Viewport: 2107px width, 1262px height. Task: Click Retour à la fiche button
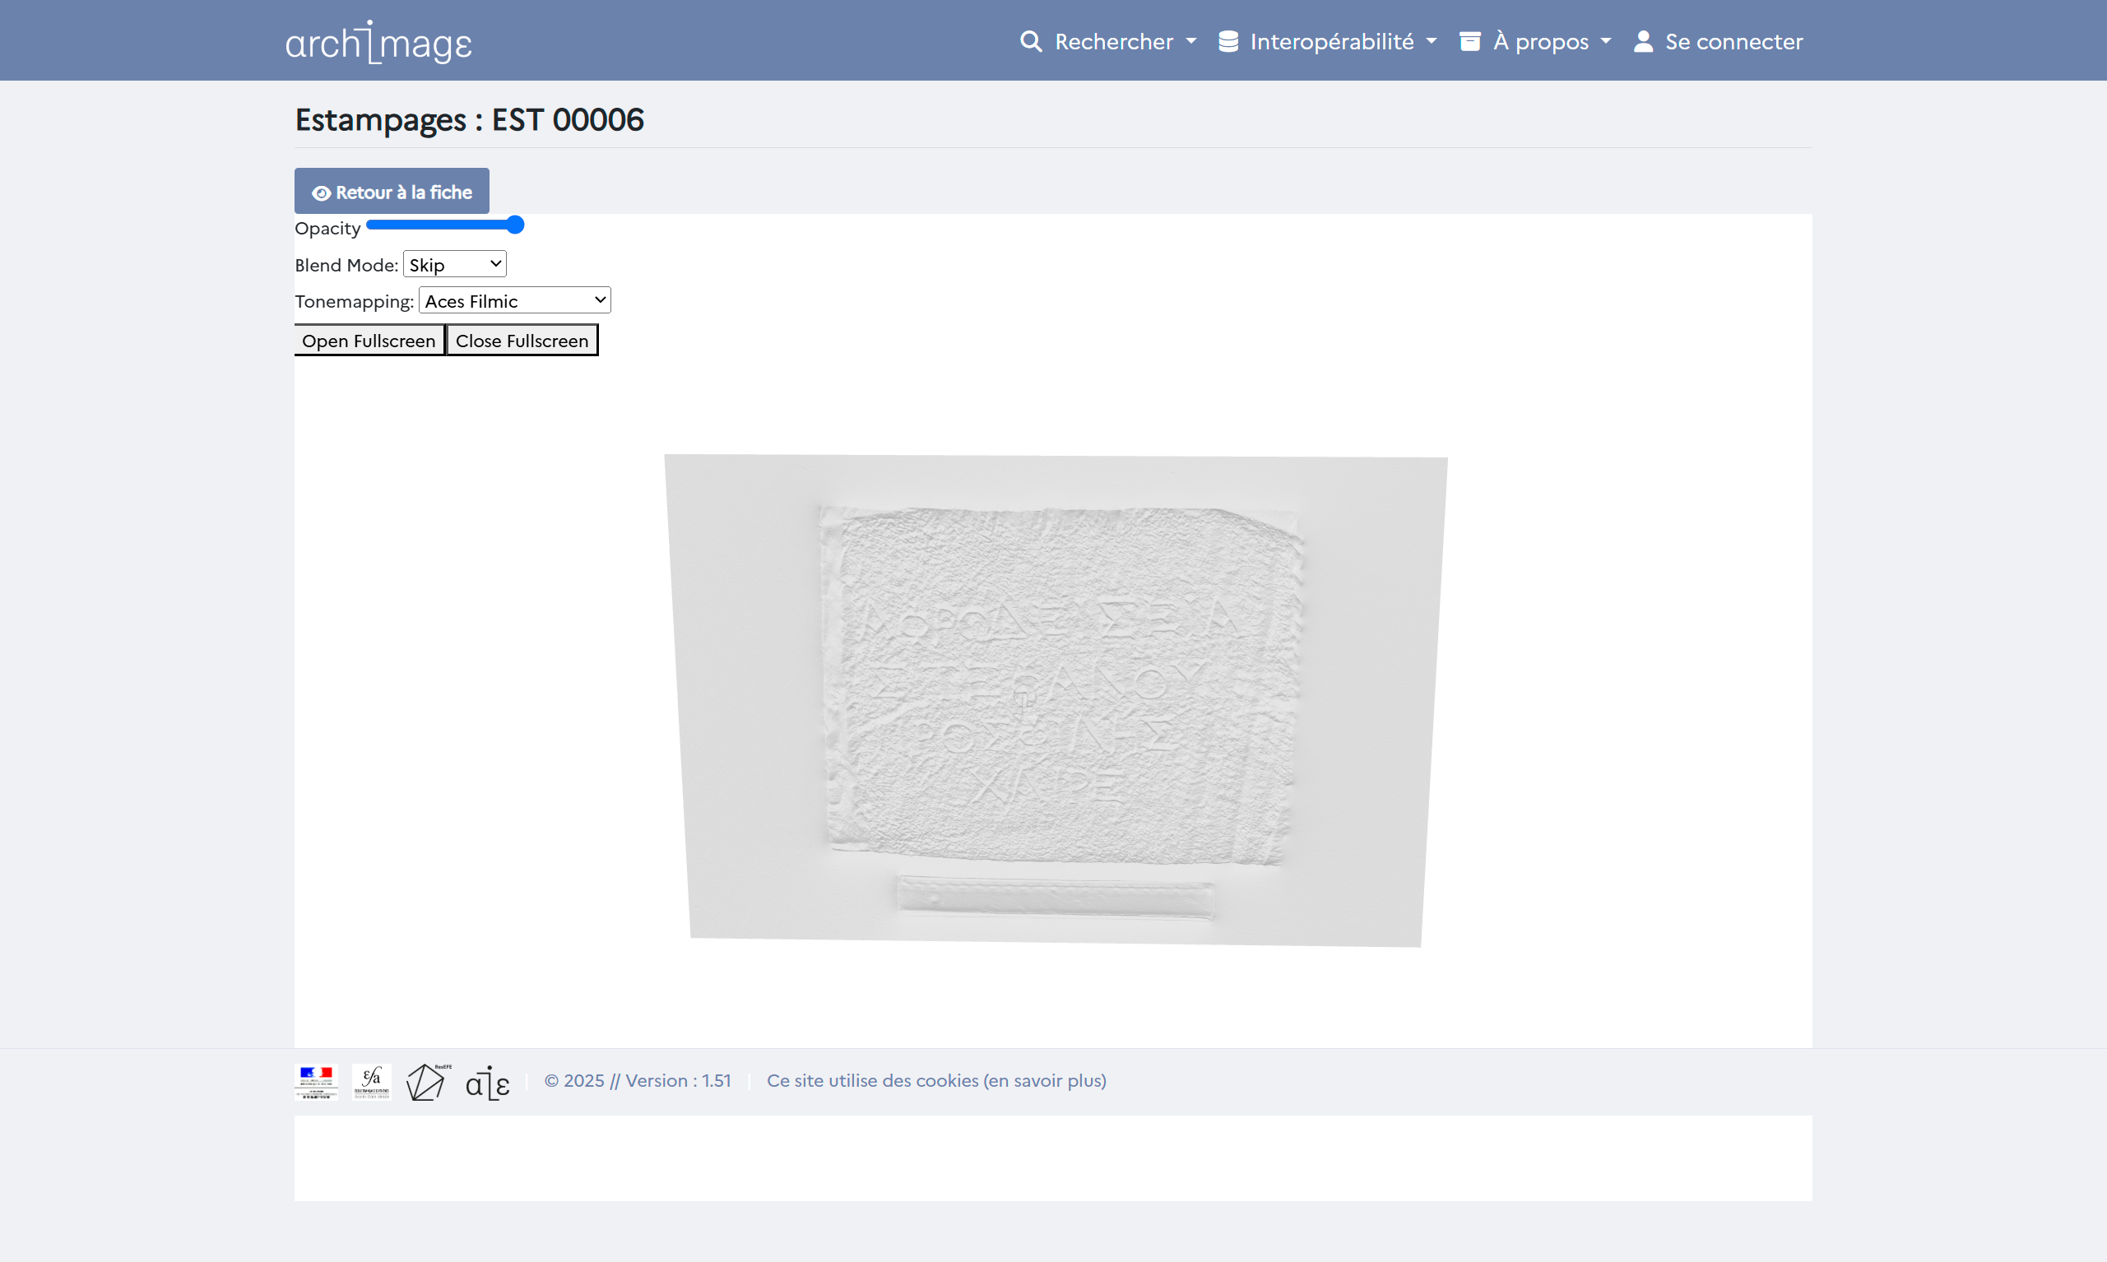pos(392,192)
